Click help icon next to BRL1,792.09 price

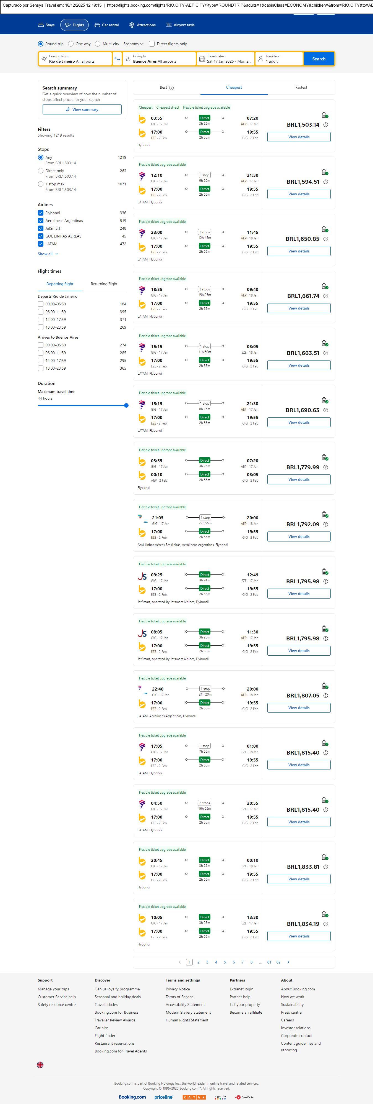point(325,524)
